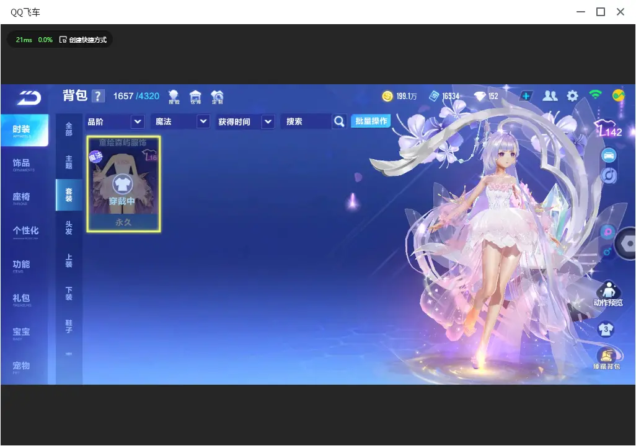Close the QQ飞车 window
This screenshot has height=446, width=636.
tap(620, 12)
